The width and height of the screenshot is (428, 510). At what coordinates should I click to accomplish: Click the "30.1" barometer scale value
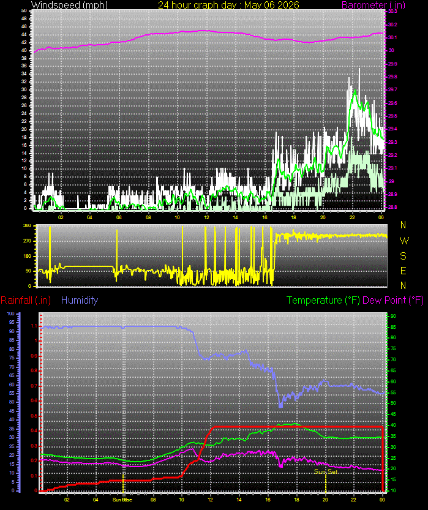click(392, 37)
